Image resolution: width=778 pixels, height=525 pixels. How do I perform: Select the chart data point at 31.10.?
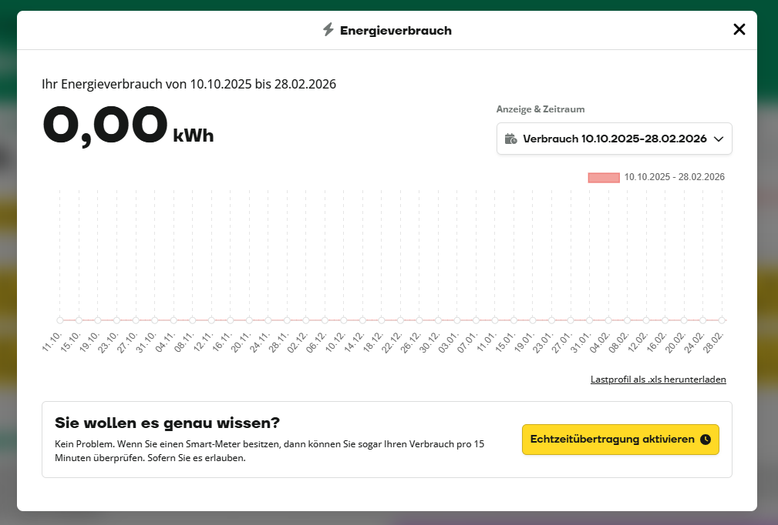point(154,320)
